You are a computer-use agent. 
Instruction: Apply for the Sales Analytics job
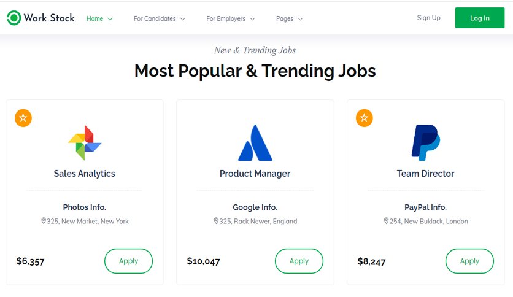(129, 261)
